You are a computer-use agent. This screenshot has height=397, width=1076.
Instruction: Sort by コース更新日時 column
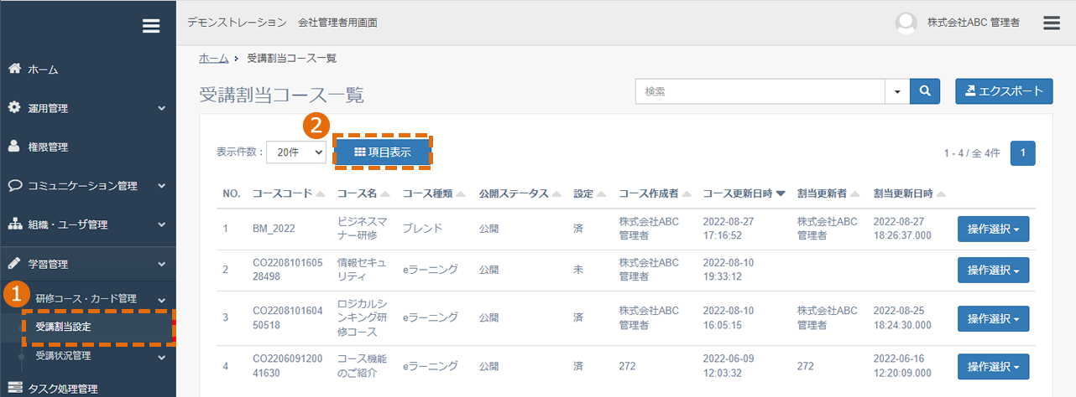point(744,193)
